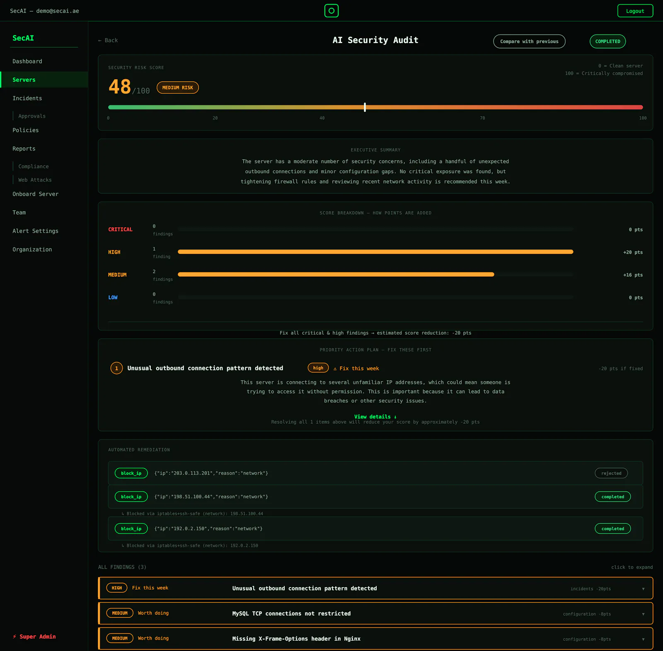
Task: Go back using the Back link
Action: (x=108, y=40)
